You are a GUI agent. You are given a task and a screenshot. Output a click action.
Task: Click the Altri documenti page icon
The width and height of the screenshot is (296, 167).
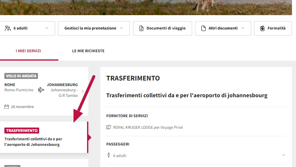click(x=203, y=28)
